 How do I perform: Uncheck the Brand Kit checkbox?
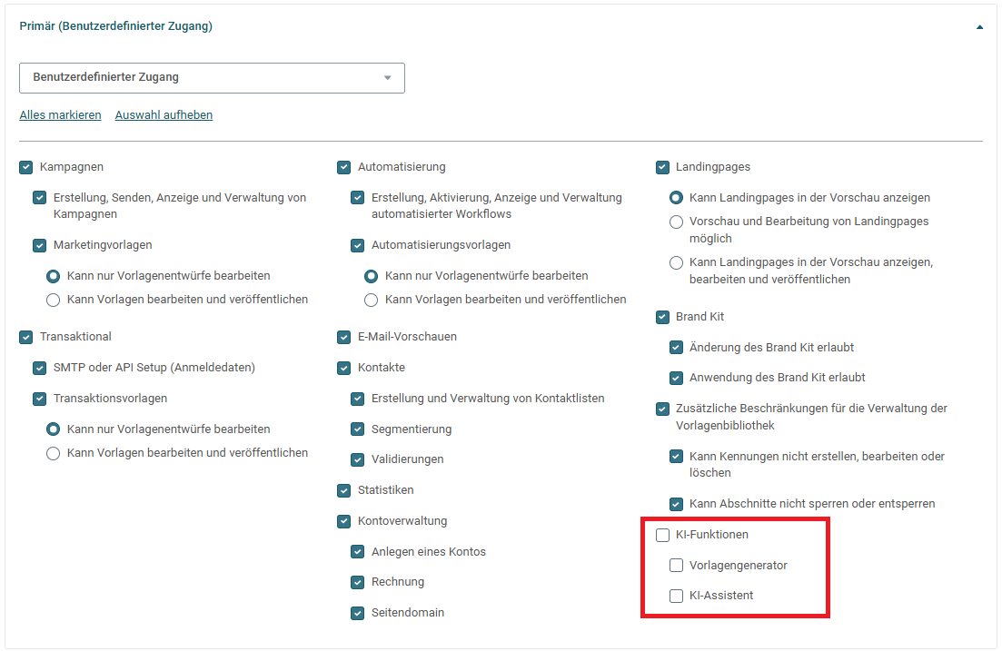point(662,317)
